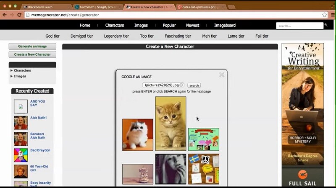Open the 60 Year-Old Girl link
This screenshot has height=188, width=336.
39,168
